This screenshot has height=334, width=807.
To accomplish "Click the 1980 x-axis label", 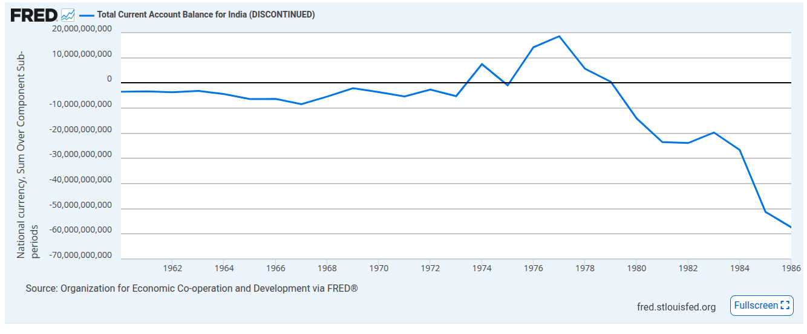I will point(636,267).
